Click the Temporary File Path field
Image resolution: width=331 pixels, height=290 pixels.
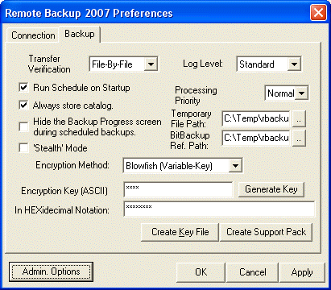256,118
